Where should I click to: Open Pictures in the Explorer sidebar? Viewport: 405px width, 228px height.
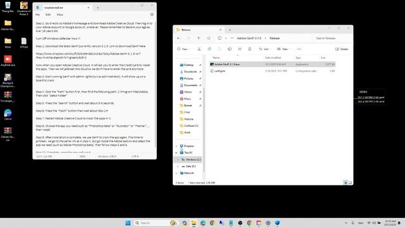coord(189,79)
